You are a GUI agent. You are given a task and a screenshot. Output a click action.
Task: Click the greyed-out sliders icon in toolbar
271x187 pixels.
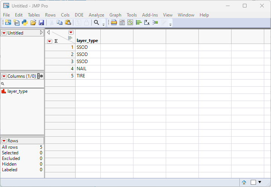pyautogui.click(x=78, y=23)
